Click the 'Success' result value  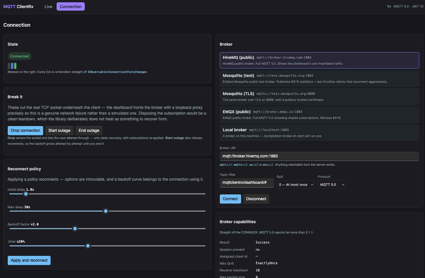pos(263,242)
